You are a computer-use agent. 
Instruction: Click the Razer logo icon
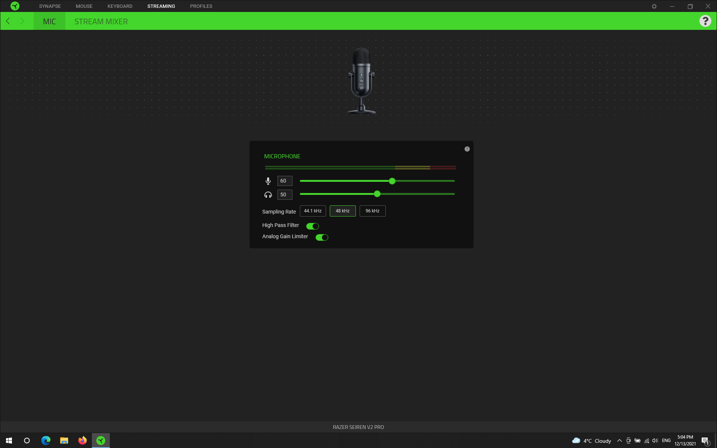tap(15, 6)
